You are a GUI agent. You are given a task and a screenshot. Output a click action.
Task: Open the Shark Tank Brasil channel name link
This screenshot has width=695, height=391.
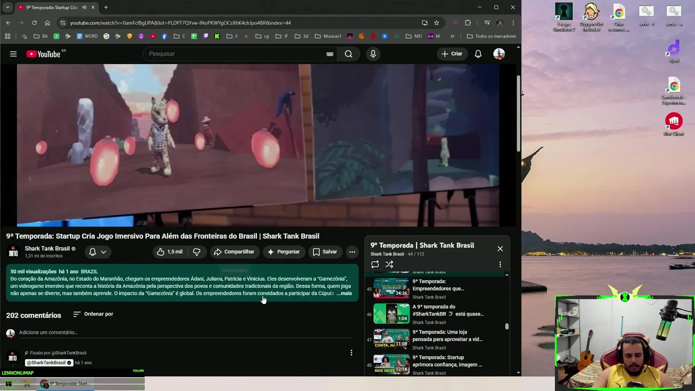click(47, 249)
